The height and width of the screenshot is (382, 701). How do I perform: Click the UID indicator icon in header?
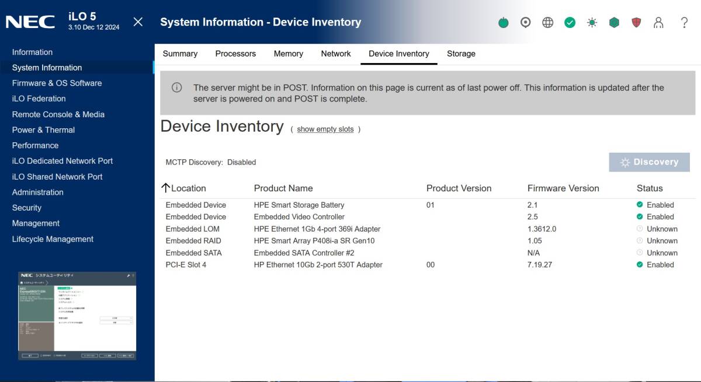click(526, 23)
